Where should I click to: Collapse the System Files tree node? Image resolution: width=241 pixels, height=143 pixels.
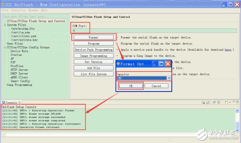(x=5, y=25)
